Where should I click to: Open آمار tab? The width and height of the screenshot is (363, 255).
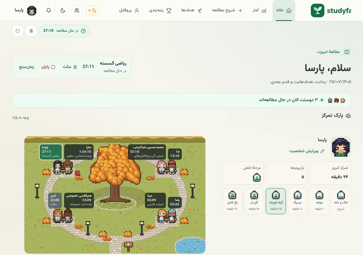(x=260, y=10)
